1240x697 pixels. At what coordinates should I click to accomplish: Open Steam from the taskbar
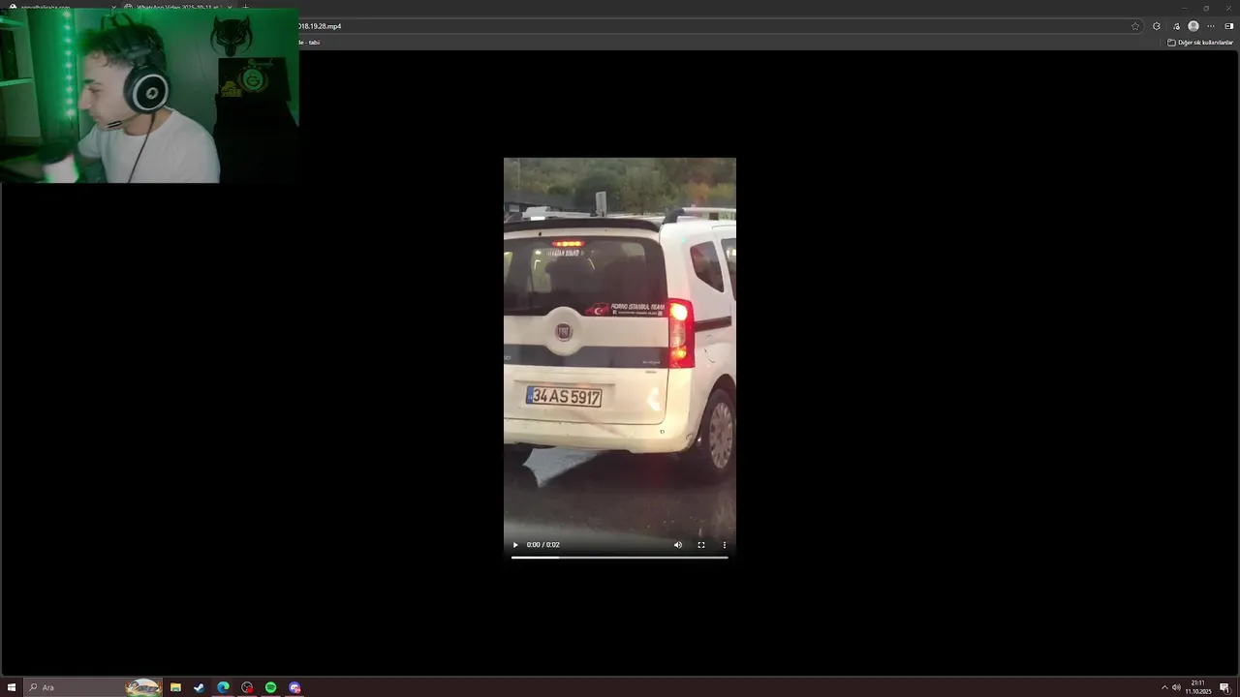[x=199, y=687]
